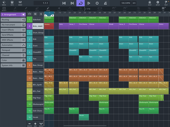Select the Bass_Group track header

[35, 65]
